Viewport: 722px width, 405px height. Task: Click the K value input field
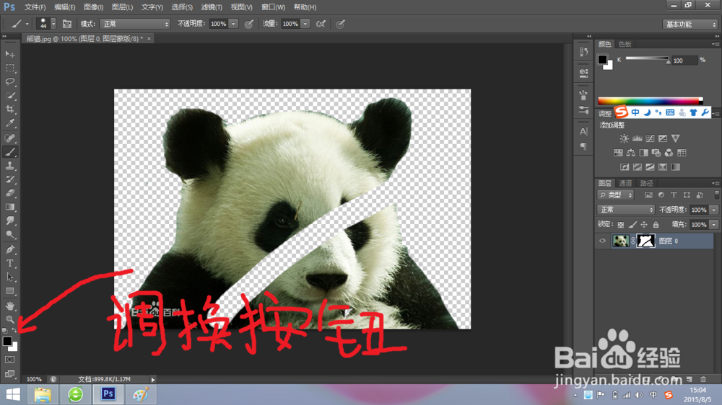684,61
